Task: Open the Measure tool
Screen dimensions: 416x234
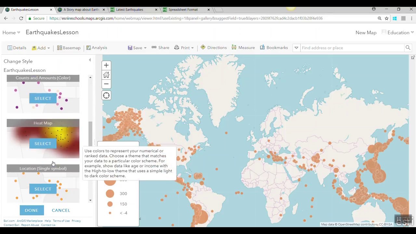Action: [x=243, y=48]
